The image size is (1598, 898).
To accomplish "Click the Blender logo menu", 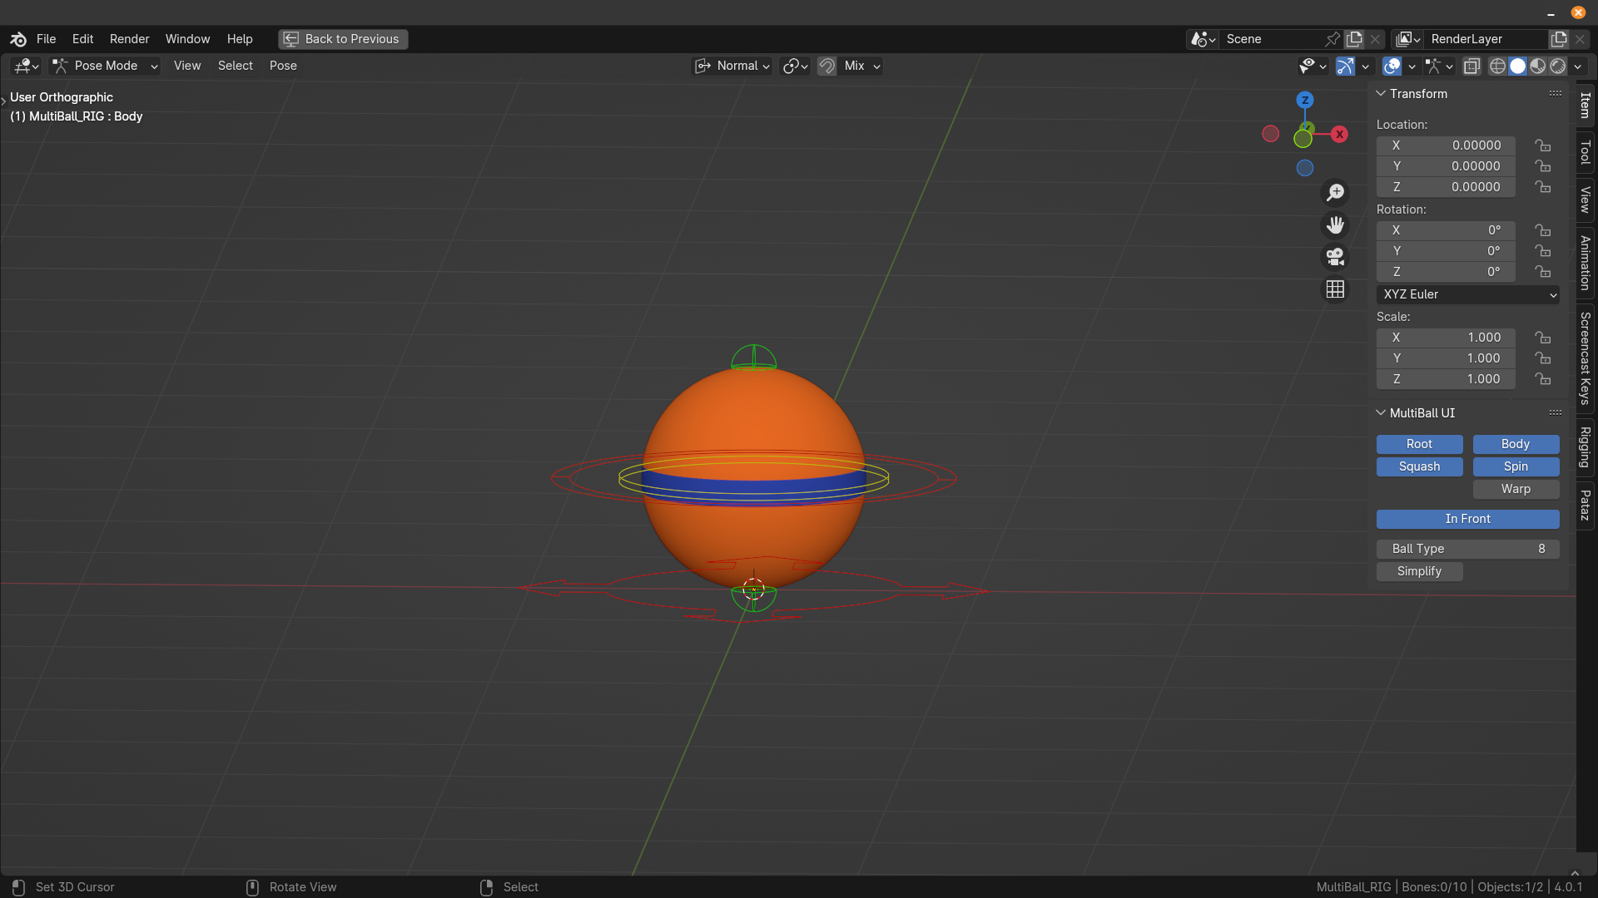I will [18, 39].
